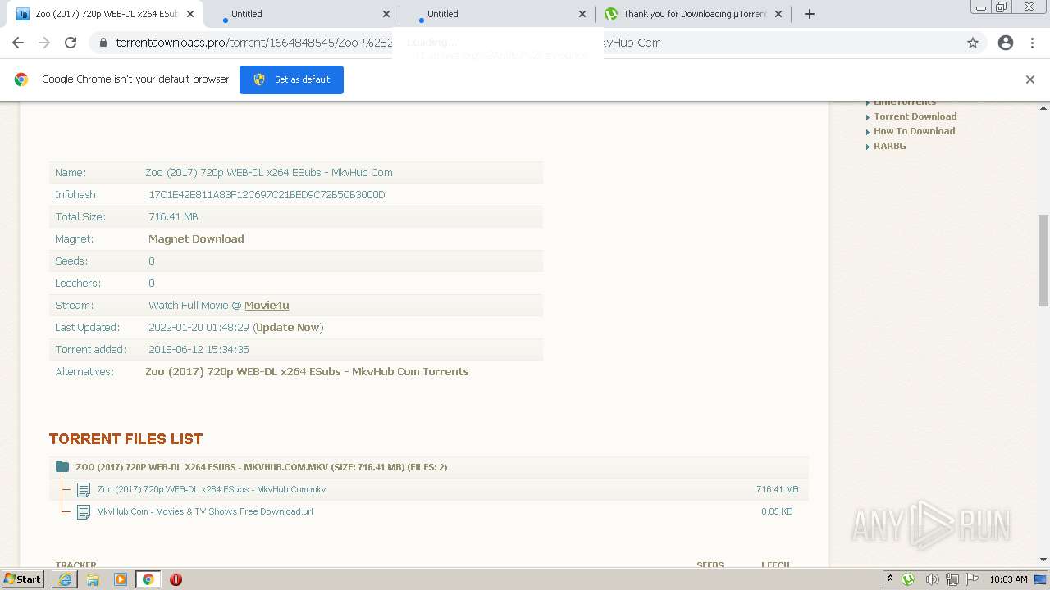Click the Total Size value 716.41 MB
The width and height of the screenshot is (1050, 590).
(173, 217)
